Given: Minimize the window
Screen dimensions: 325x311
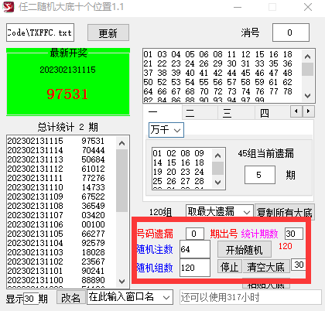Looking at the screenshot, I should click(238, 7).
